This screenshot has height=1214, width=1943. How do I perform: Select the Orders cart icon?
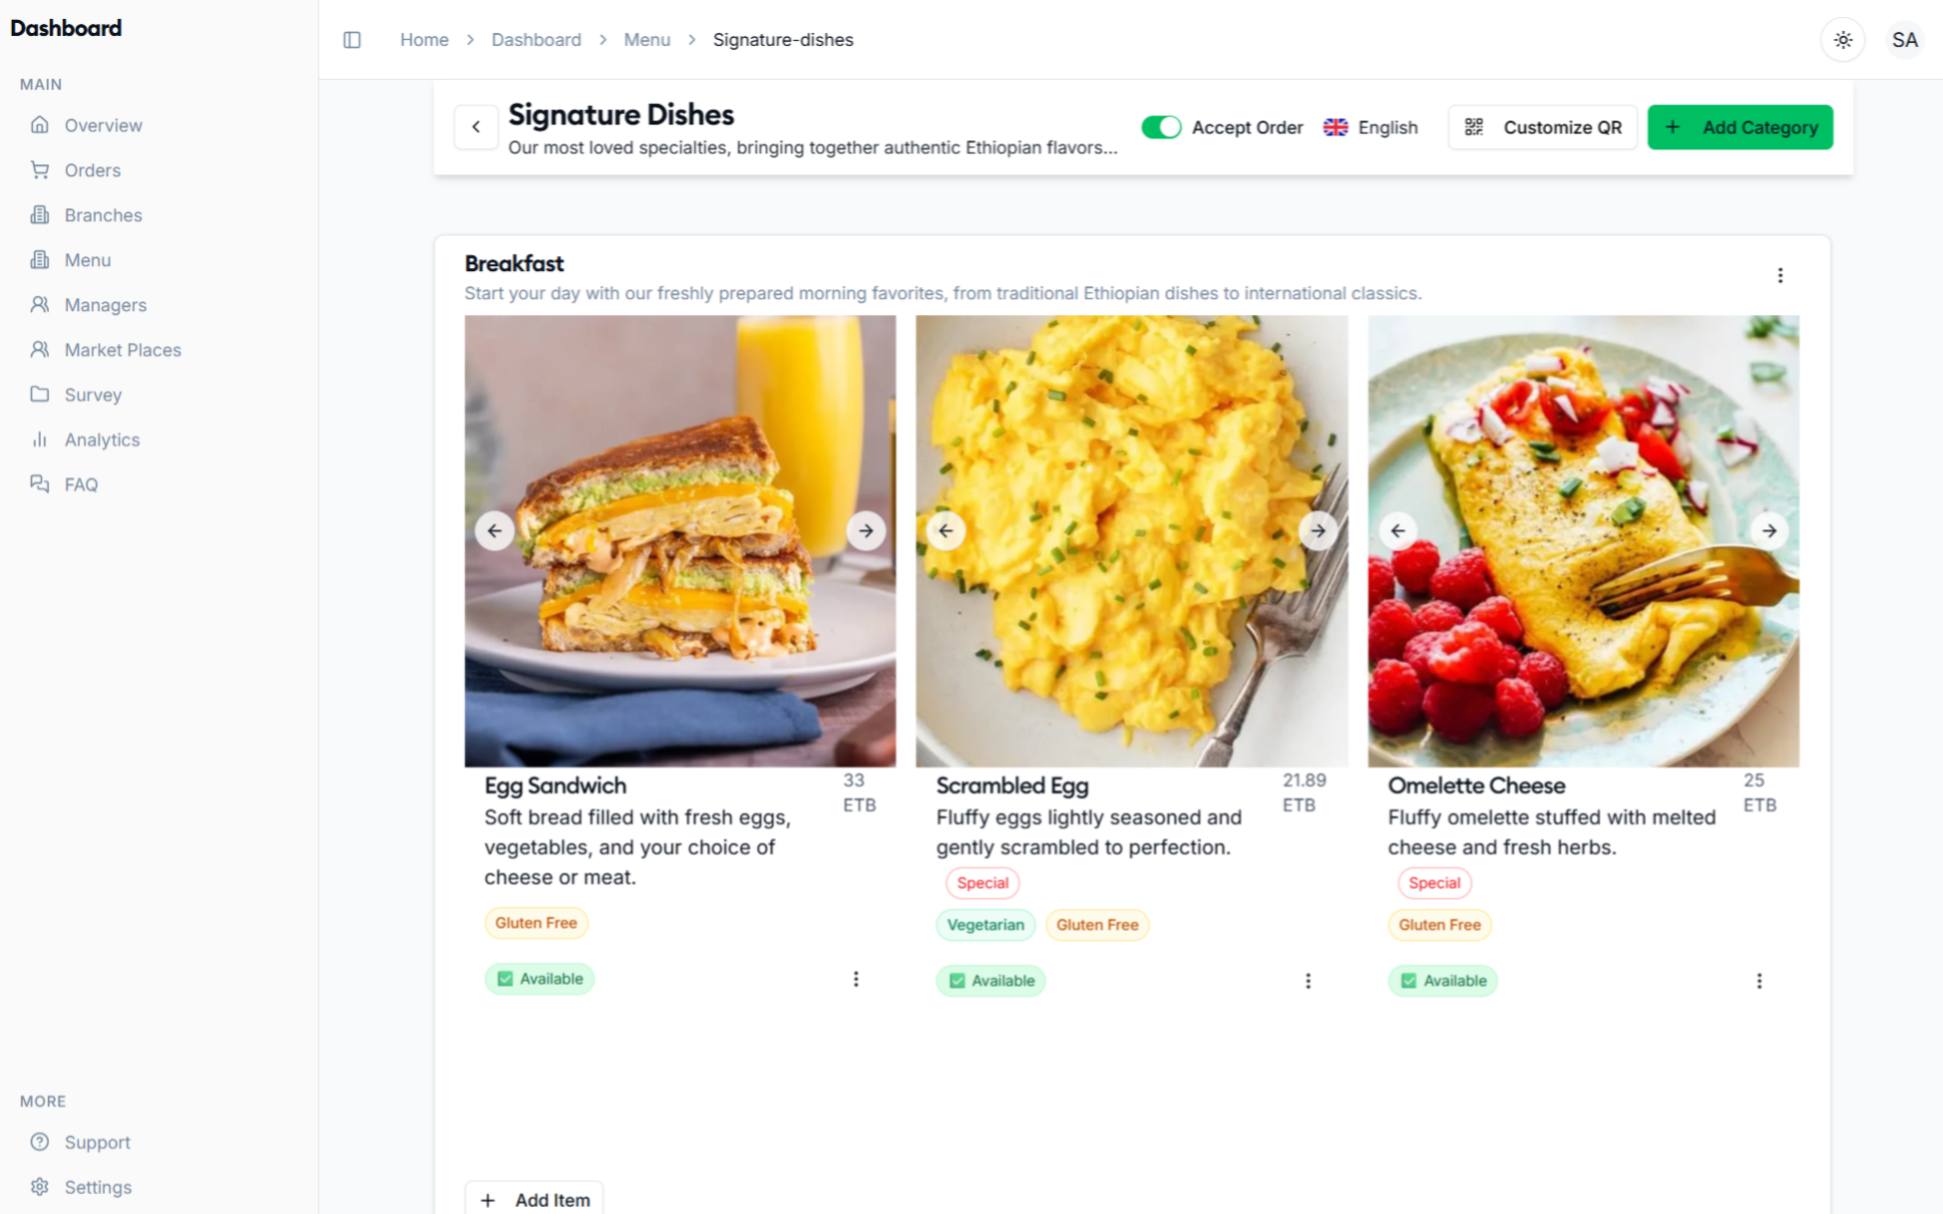(41, 169)
